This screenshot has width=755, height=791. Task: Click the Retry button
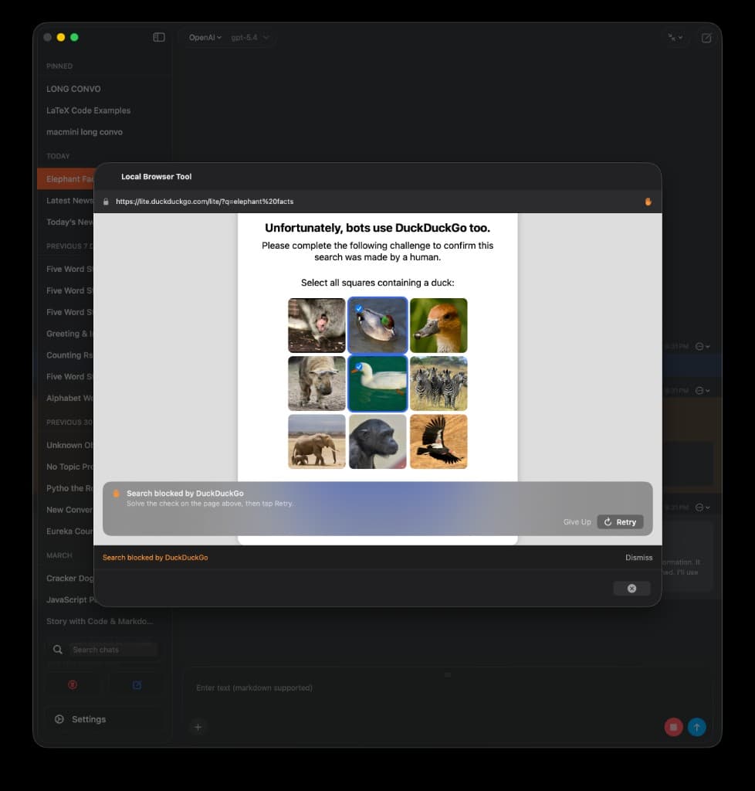(x=620, y=522)
